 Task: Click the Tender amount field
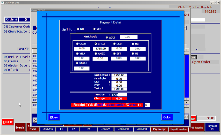[x=119, y=95]
